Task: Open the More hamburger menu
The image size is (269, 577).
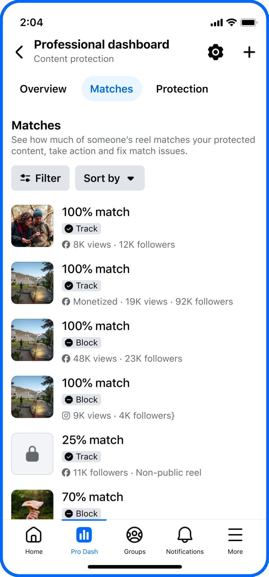Action: [x=235, y=535]
